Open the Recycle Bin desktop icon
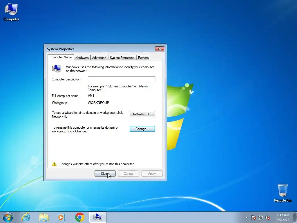This screenshot has width=297, height=223. [x=282, y=193]
